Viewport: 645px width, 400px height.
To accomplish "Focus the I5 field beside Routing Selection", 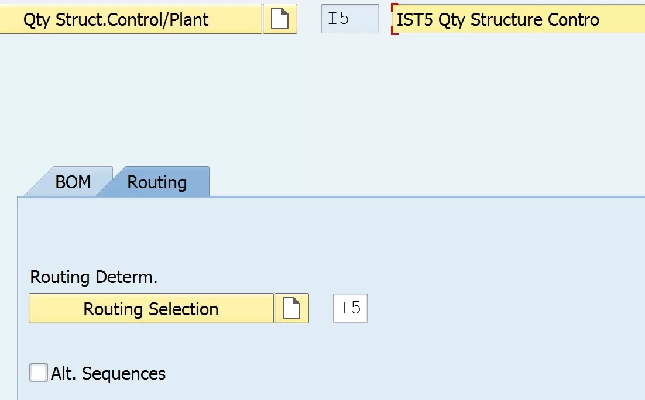I will pyautogui.click(x=350, y=308).
